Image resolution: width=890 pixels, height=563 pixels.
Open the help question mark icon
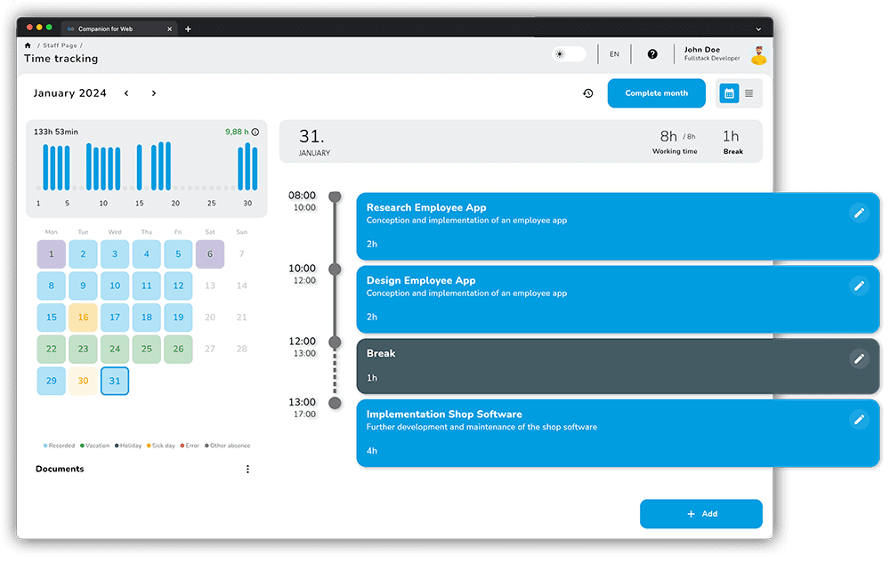(x=652, y=54)
